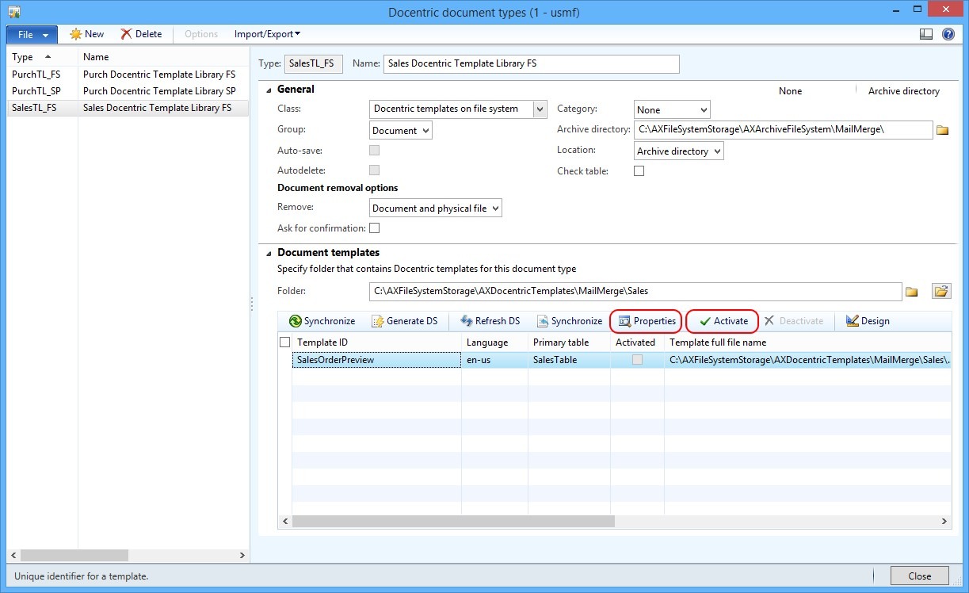
Task: Click the Close button
Action: coord(919,576)
